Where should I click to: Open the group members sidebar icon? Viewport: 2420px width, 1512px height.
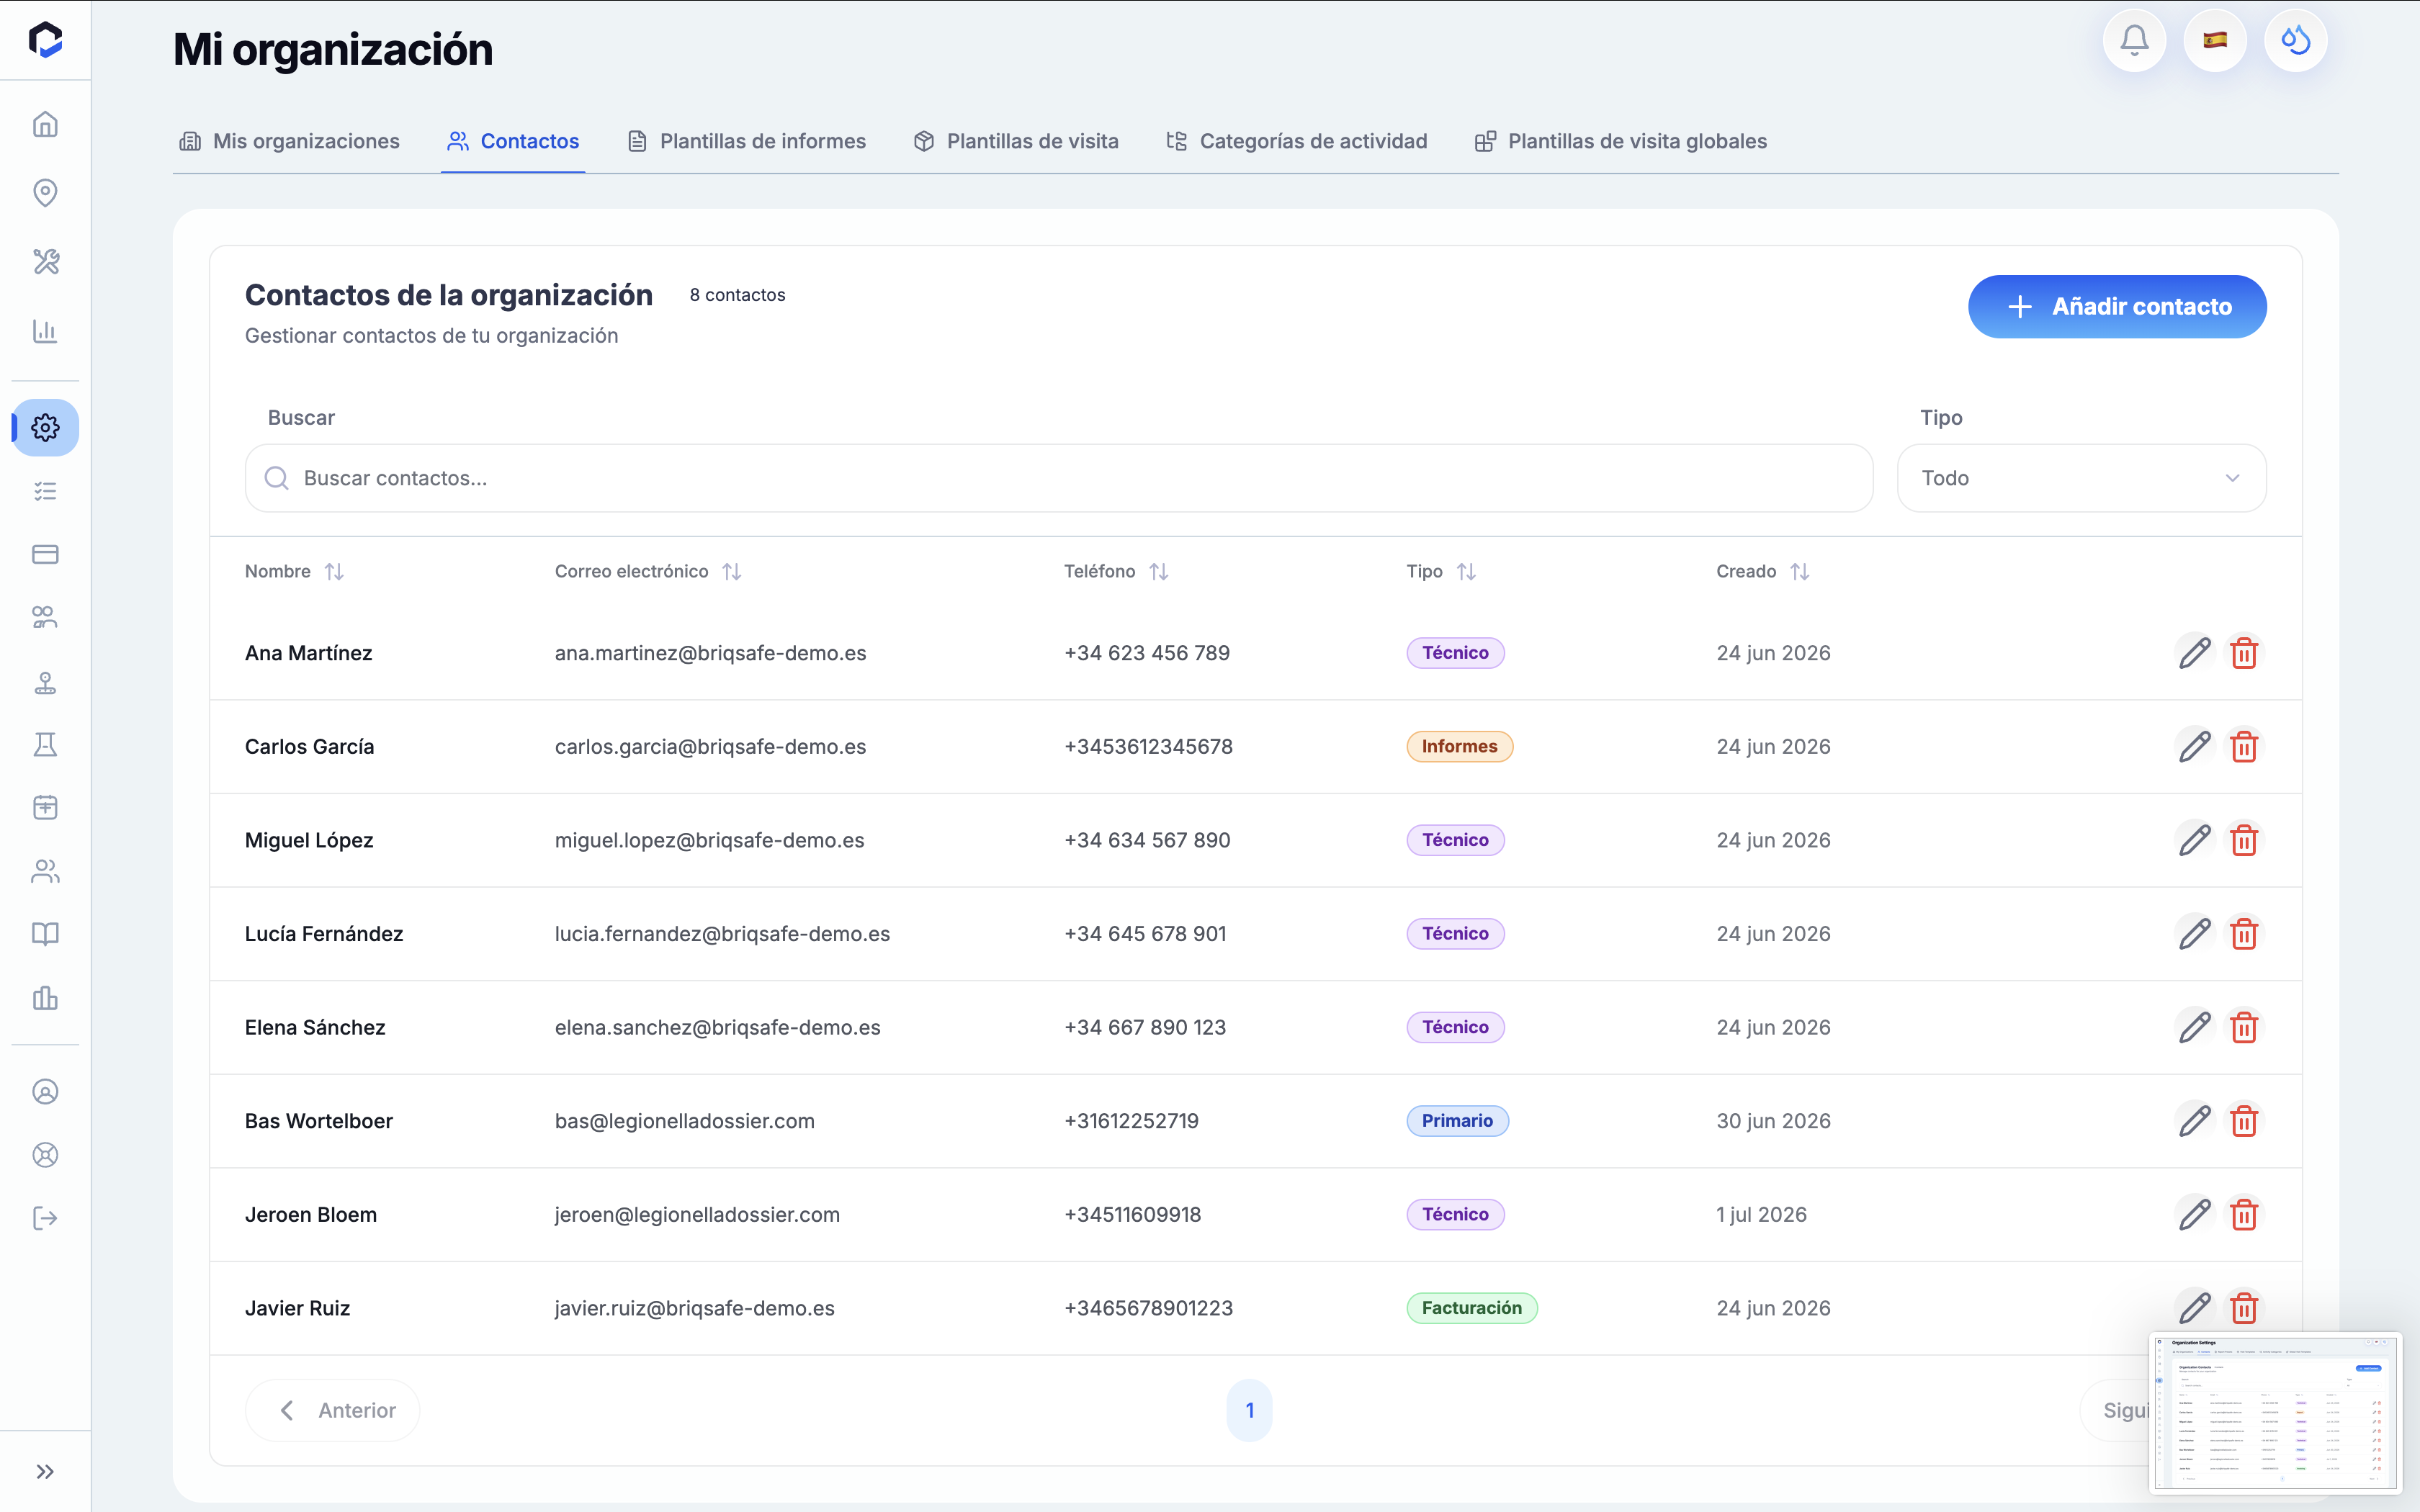(45, 618)
